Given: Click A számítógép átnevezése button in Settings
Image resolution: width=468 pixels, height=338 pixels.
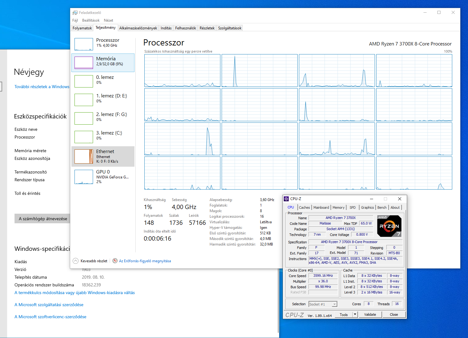Looking at the screenshot, I should 43,219.
